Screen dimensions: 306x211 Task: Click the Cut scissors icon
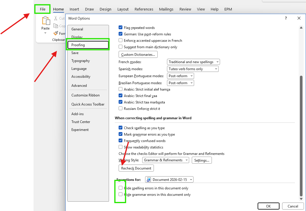[x=56, y=18]
